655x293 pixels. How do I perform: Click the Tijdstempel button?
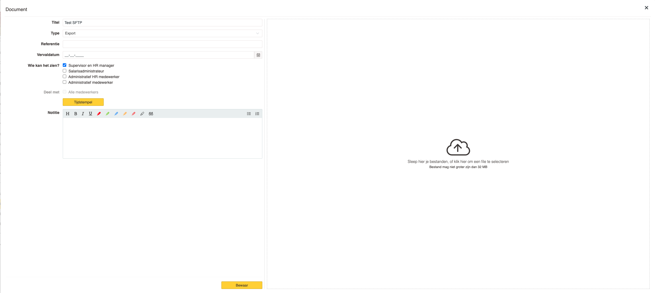pyautogui.click(x=83, y=102)
